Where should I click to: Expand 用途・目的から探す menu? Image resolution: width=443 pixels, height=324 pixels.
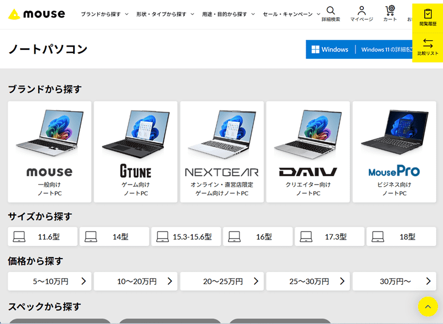[x=228, y=14]
